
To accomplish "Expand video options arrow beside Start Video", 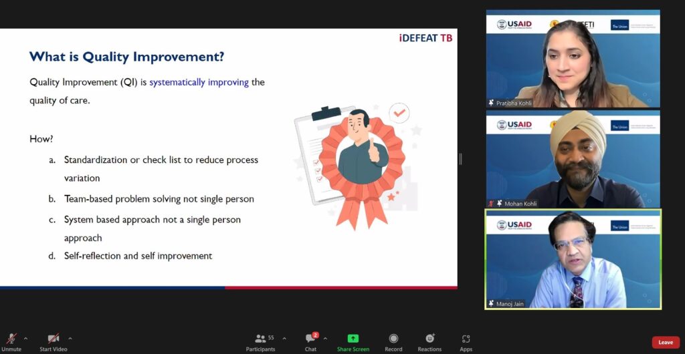I will tap(70, 338).
